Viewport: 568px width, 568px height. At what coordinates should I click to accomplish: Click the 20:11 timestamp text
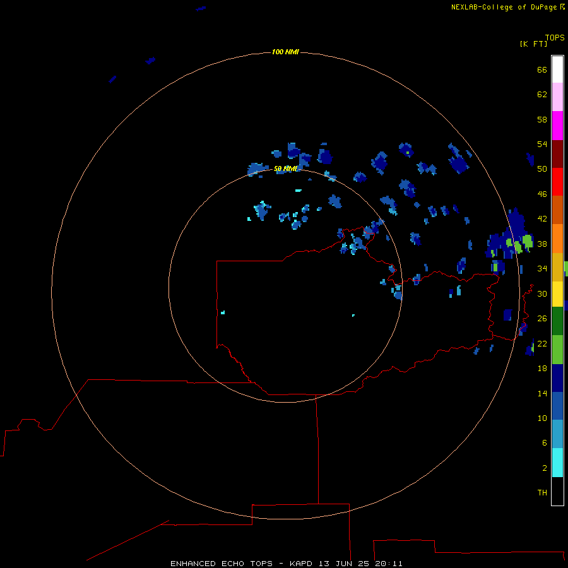389,564
